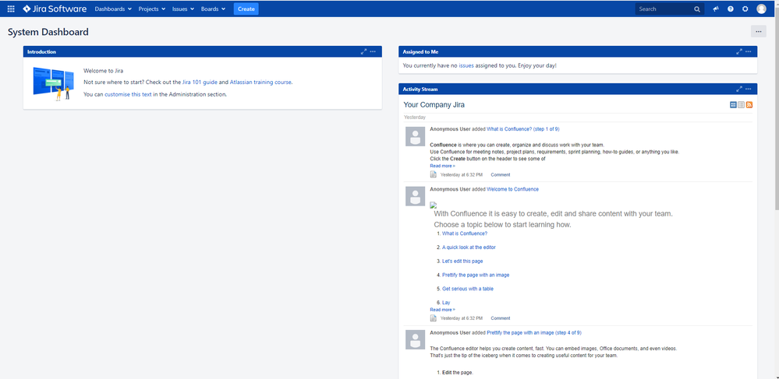Switch Activity Stream to full view

click(x=733, y=104)
